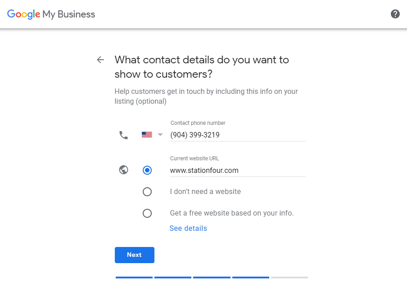
Task: Click the "I don't need a website" label
Action: [x=205, y=192]
